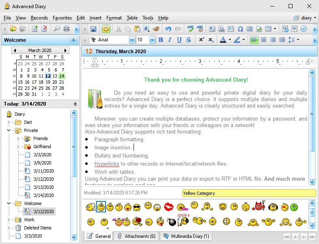Apply superscript formatting
Image resolution: width=319 pixels, height=244 pixels.
(201, 40)
